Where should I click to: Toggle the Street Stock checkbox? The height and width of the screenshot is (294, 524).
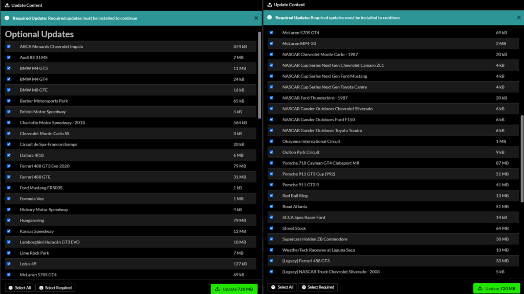pos(271,228)
